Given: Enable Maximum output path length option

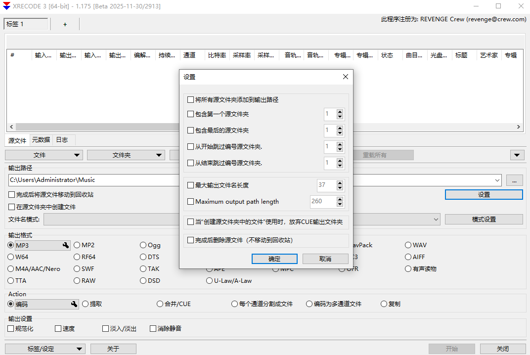Looking at the screenshot, I should coord(190,201).
